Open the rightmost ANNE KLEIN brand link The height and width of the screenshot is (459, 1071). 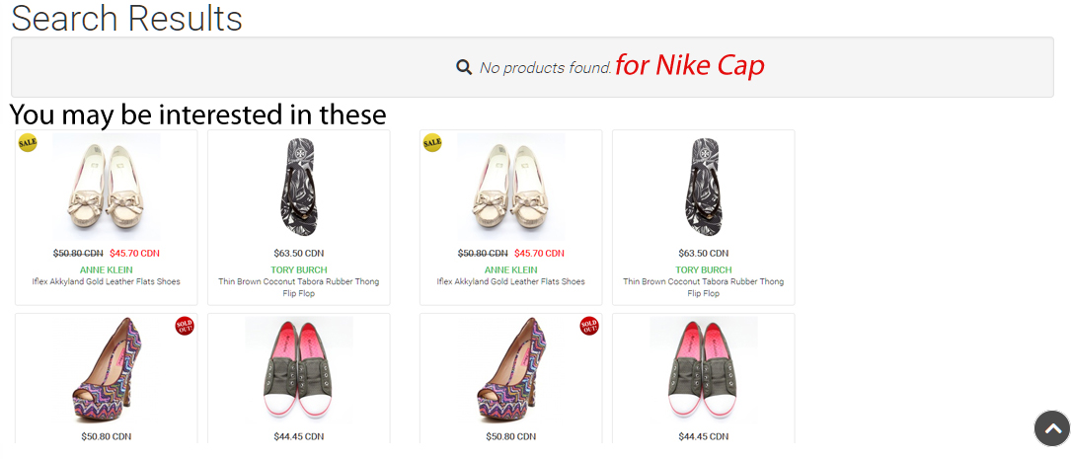coord(510,269)
